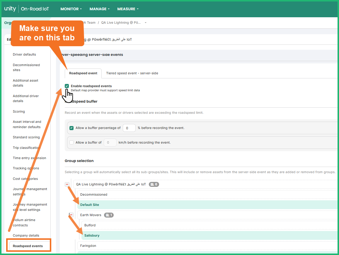Click the QA Live Lightning breadcrumb

pyautogui.click(x=121, y=23)
